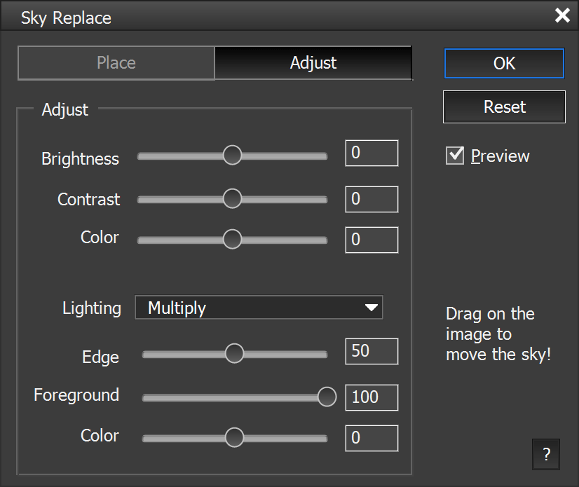Click the sky Color slider handle
Viewport: 579px width, 487px height.
pos(232,240)
